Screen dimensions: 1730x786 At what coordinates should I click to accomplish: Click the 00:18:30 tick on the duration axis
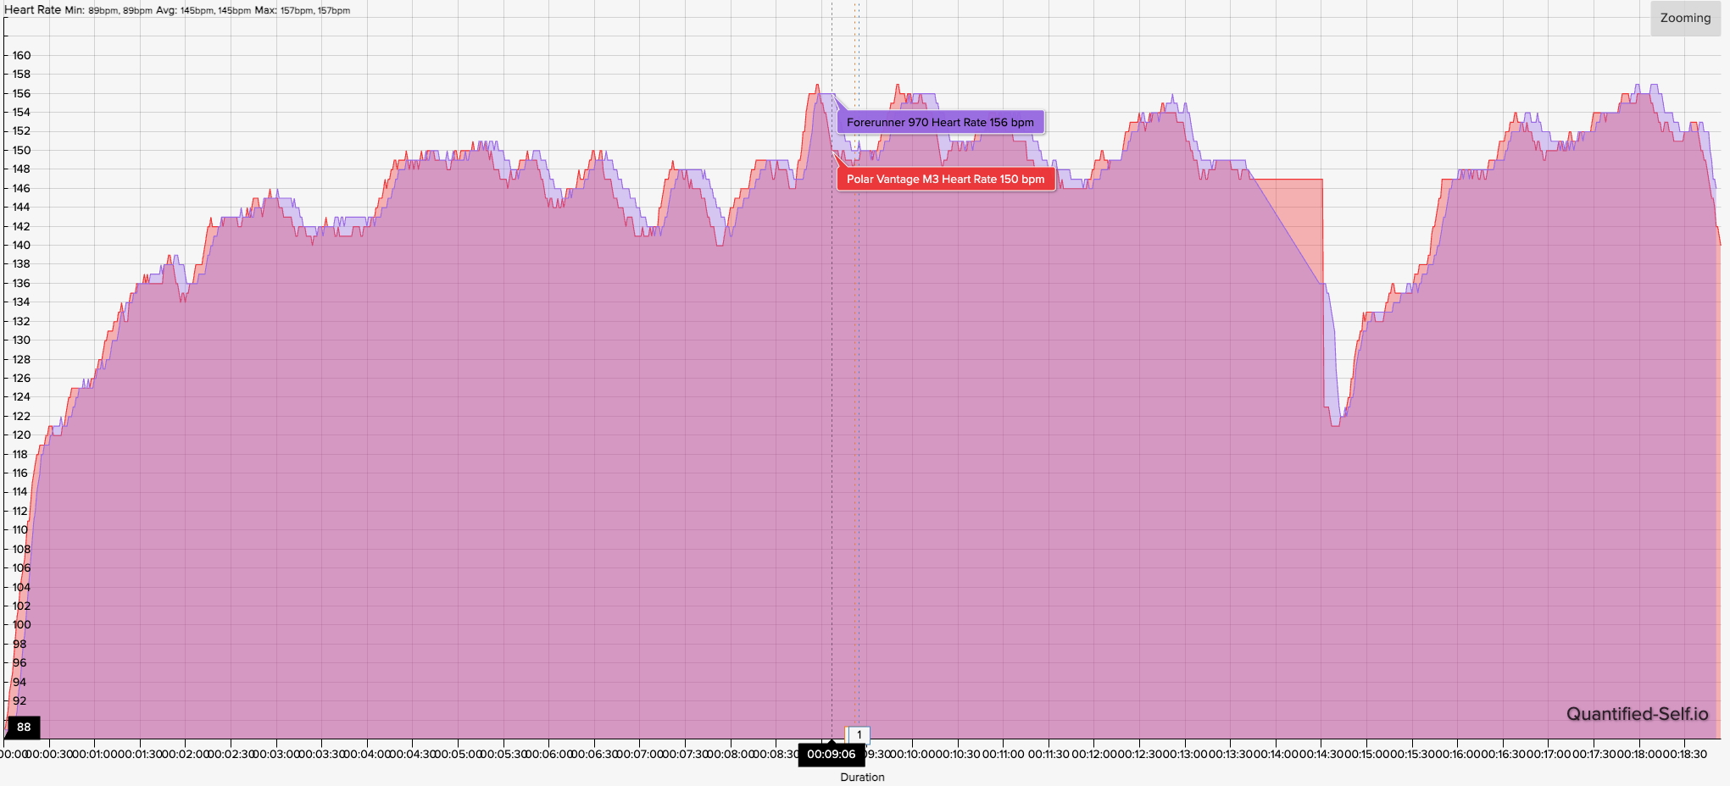click(1684, 754)
